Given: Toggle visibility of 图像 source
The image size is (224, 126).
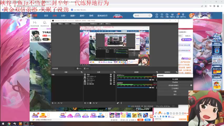Looking at the screenshot, I should (x=111, y=74).
